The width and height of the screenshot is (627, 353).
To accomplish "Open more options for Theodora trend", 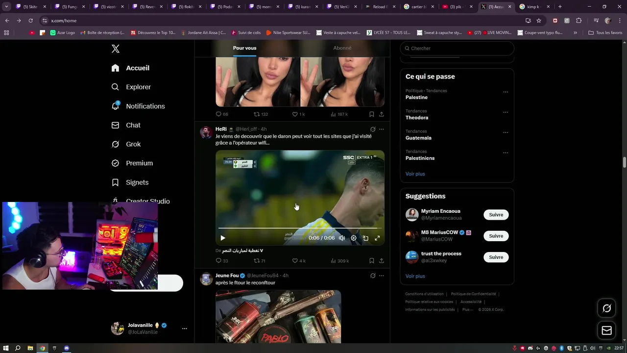I will [506, 112].
